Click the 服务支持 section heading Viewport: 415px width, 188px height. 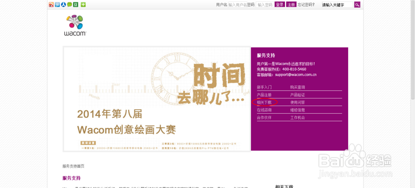[71, 178]
